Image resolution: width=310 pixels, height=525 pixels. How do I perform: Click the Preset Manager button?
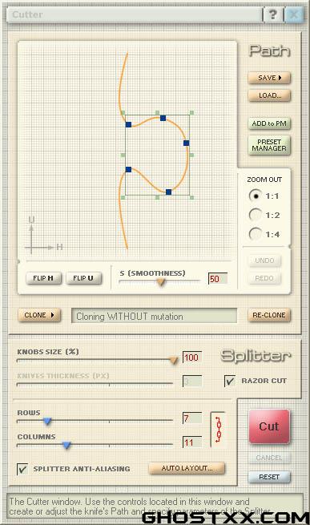point(269,145)
